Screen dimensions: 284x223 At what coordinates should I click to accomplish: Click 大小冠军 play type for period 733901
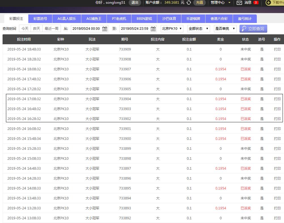(92, 129)
